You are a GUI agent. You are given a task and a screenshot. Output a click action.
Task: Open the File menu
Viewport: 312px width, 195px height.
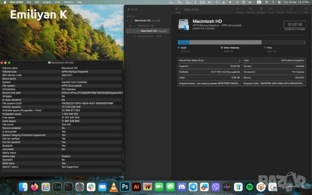pos(29,2)
